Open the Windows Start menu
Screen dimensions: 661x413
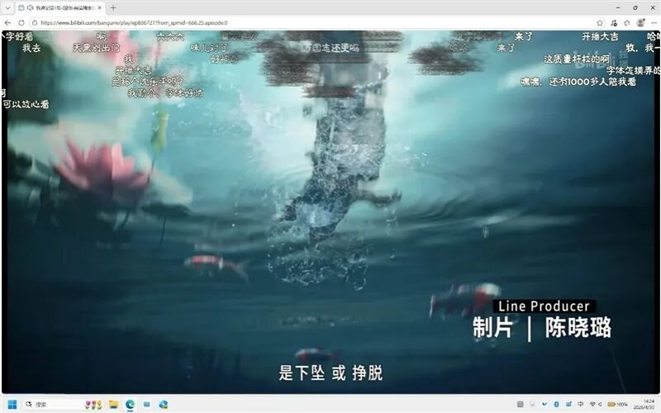pos(12,405)
